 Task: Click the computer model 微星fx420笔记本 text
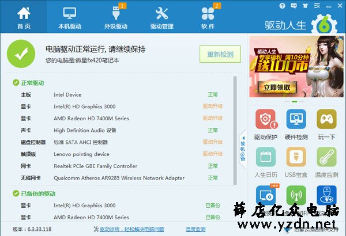pyautogui.click(x=97, y=60)
